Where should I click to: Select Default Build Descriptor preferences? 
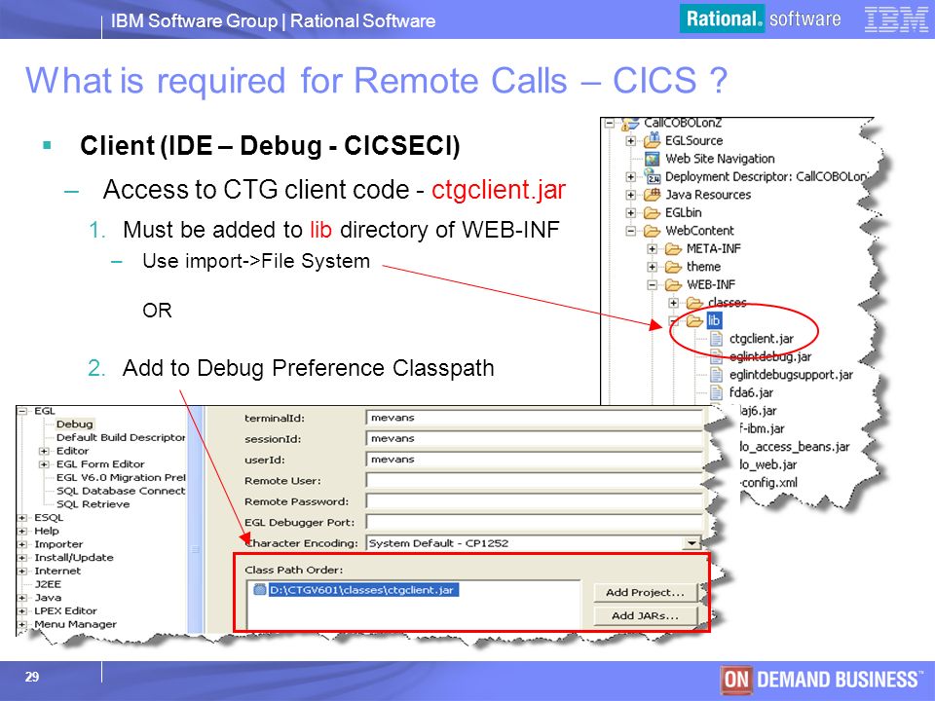pos(121,437)
